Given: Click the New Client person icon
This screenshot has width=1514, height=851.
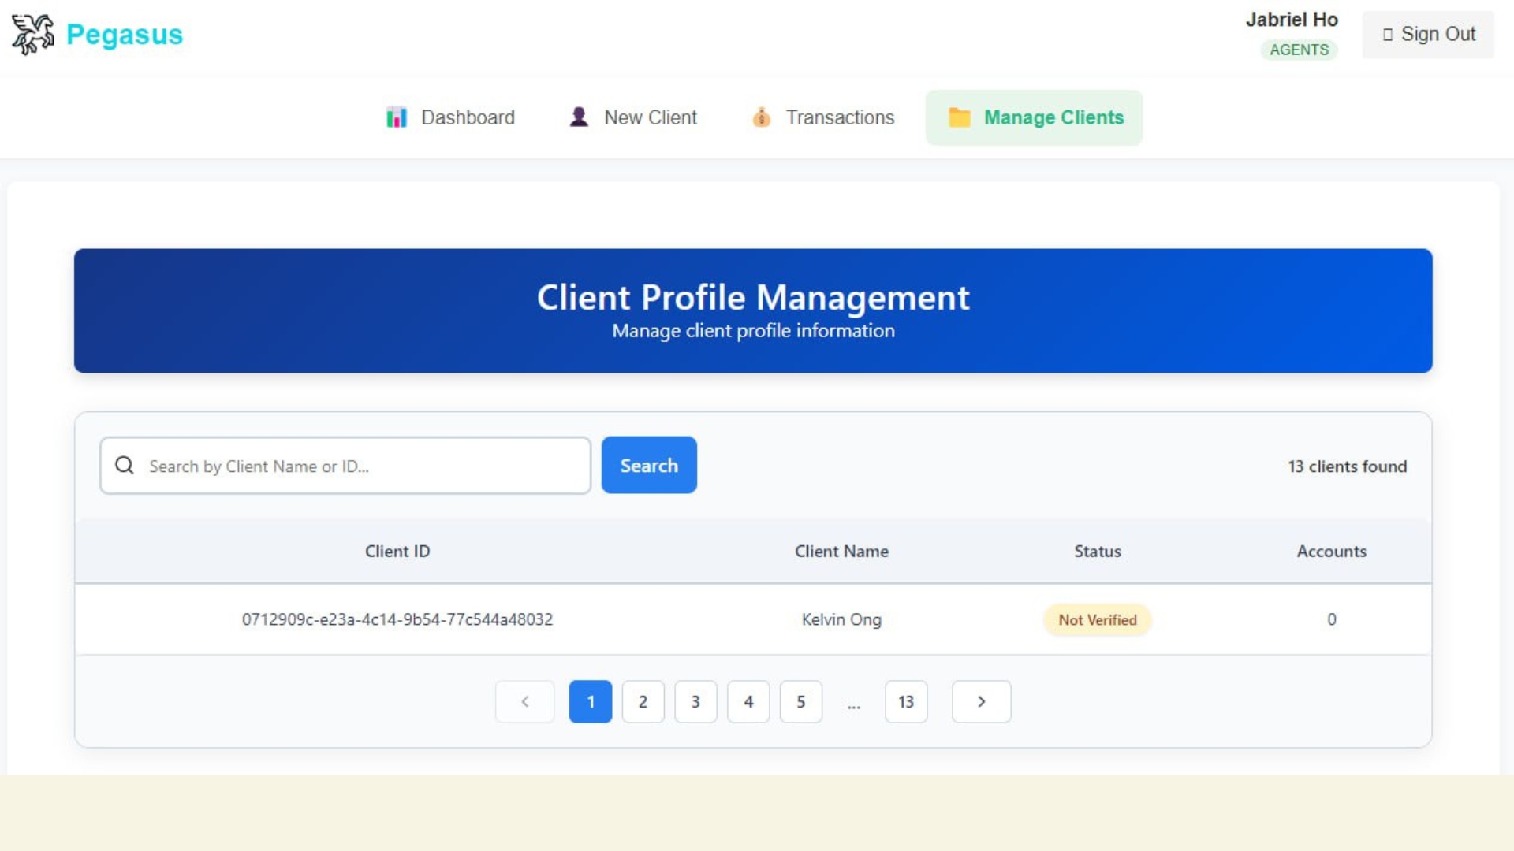Looking at the screenshot, I should (x=579, y=117).
